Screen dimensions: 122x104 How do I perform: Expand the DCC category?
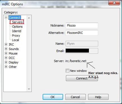pyautogui.click(x=6, y=58)
